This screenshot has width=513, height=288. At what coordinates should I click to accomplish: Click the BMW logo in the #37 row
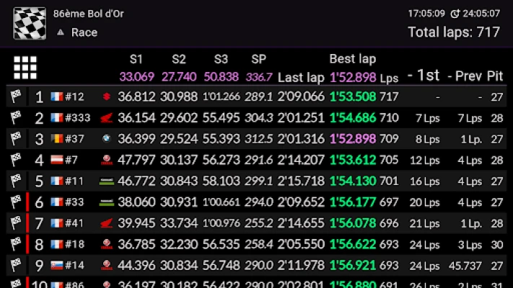pos(106,139)
